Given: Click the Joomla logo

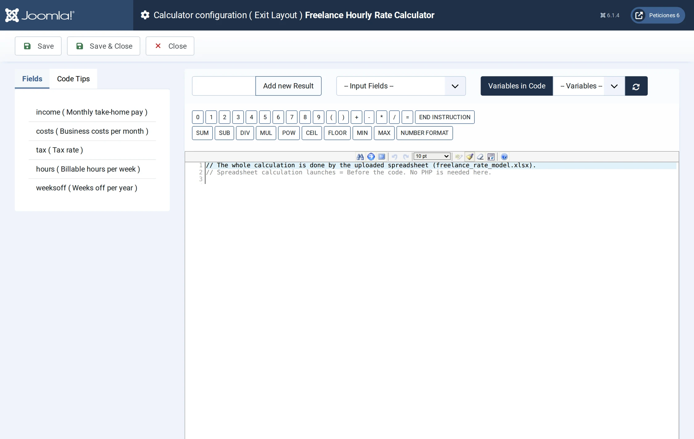Looking at the screenshot, I should pyautogui.click(x=40, y=15).
